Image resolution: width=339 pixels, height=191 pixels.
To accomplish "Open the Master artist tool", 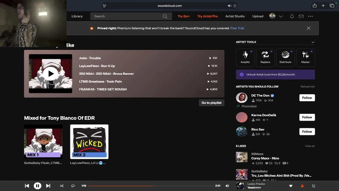I will point(305,57).
